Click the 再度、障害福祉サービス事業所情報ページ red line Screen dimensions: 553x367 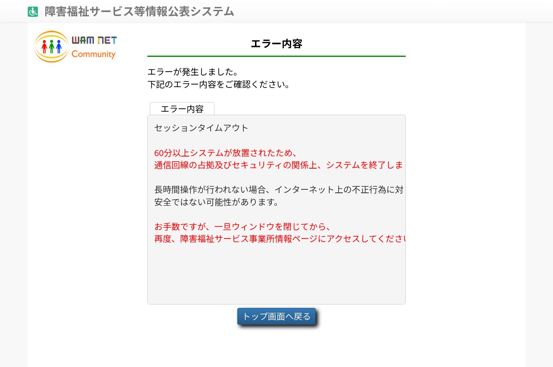tap(280, 238)
